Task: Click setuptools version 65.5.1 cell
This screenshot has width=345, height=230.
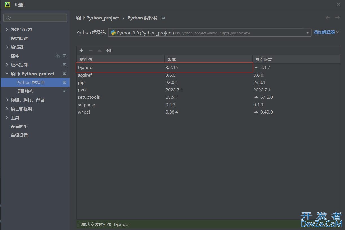Action: tap(172, 97)
